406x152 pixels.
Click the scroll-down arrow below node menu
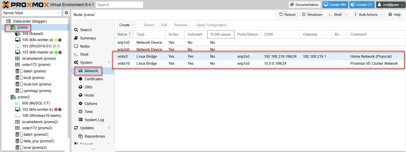(x=93, y=149)
